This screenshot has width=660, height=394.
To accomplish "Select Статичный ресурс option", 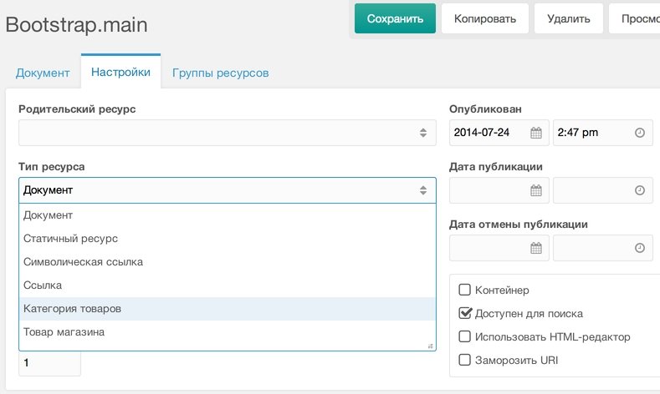I will [228, 239].
